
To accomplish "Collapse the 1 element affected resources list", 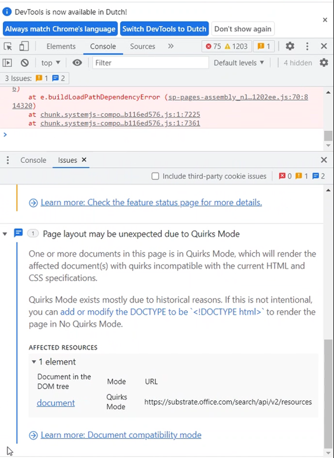I will coord(33,361).
